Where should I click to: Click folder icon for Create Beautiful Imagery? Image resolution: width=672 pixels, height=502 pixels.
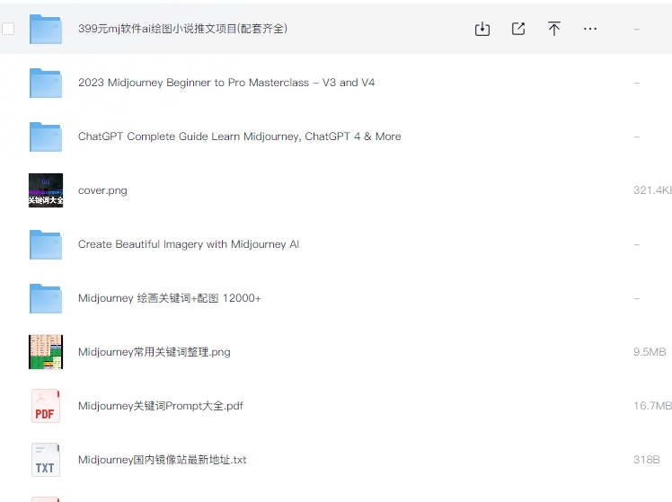click(46, 244)
